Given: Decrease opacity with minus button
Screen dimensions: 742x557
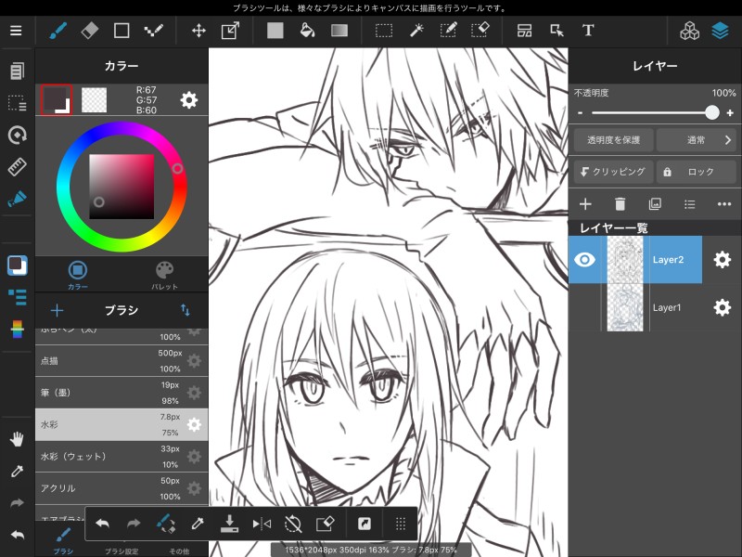Looking at the screenshot, I should [581, 112].
